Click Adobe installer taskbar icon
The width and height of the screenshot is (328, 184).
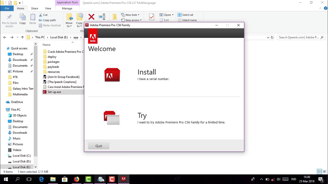coord(124,179)
